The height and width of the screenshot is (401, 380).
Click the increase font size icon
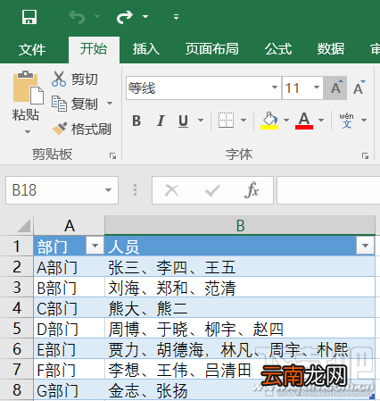coord(336,88)
